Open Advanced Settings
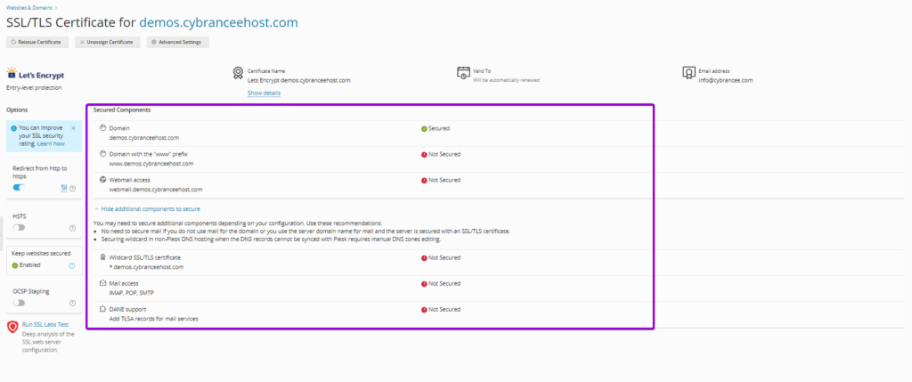 tap(177, 43)
